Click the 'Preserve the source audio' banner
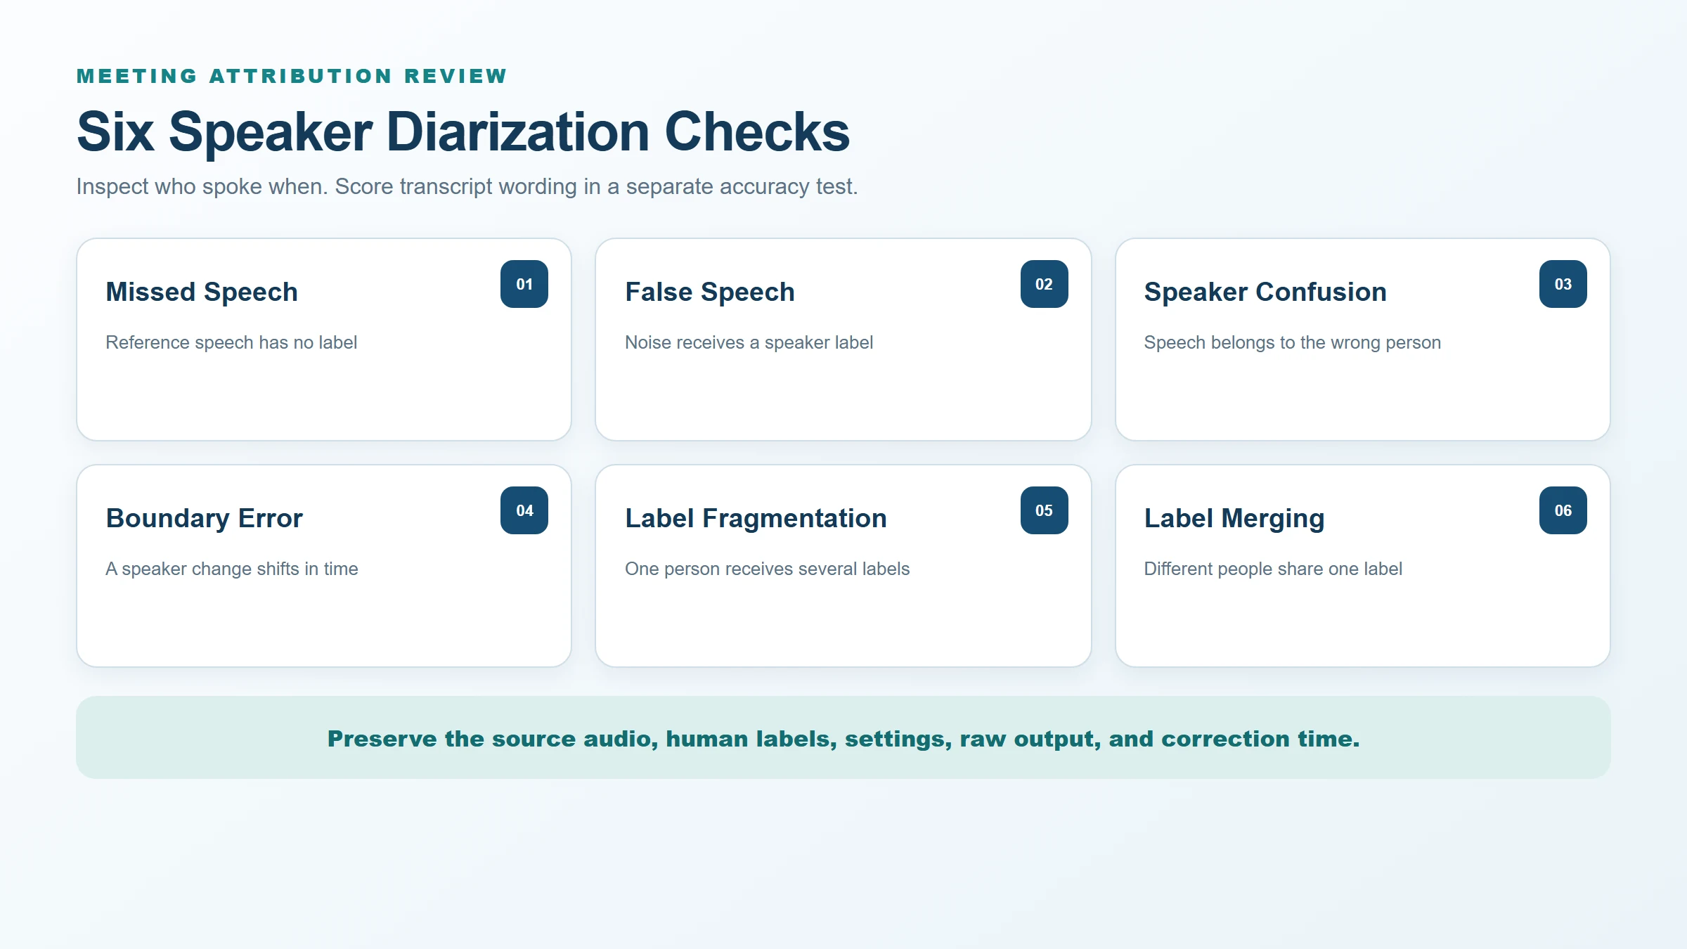 coord(843,737)
